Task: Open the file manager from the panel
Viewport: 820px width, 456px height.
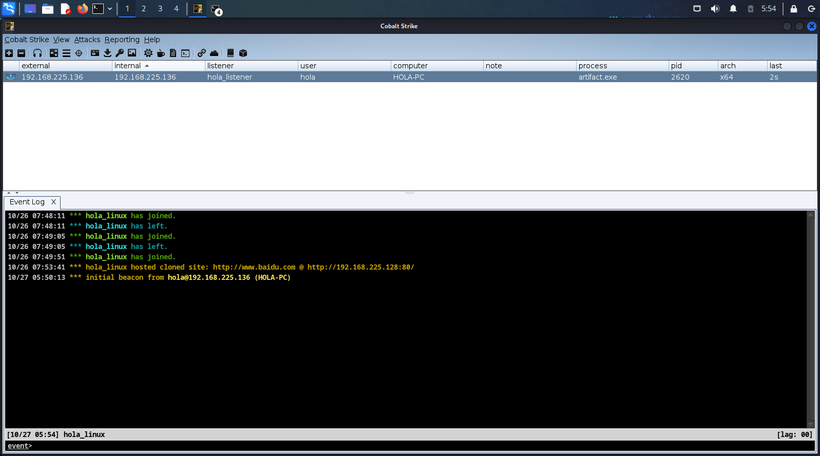Action: pos(48,9)
